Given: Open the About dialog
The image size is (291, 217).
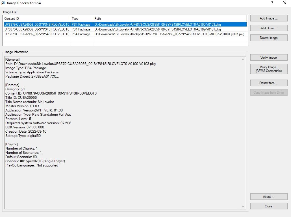Looking at the screenshot, I should point(269,197).
